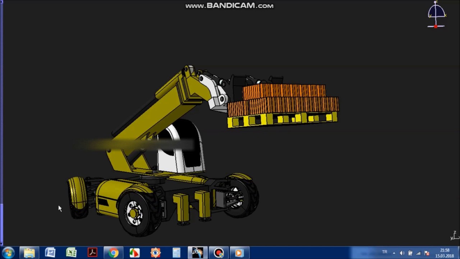Open the Action Center flag icon
The height and width of the screenshot is (259, 460).
point(427,253)
